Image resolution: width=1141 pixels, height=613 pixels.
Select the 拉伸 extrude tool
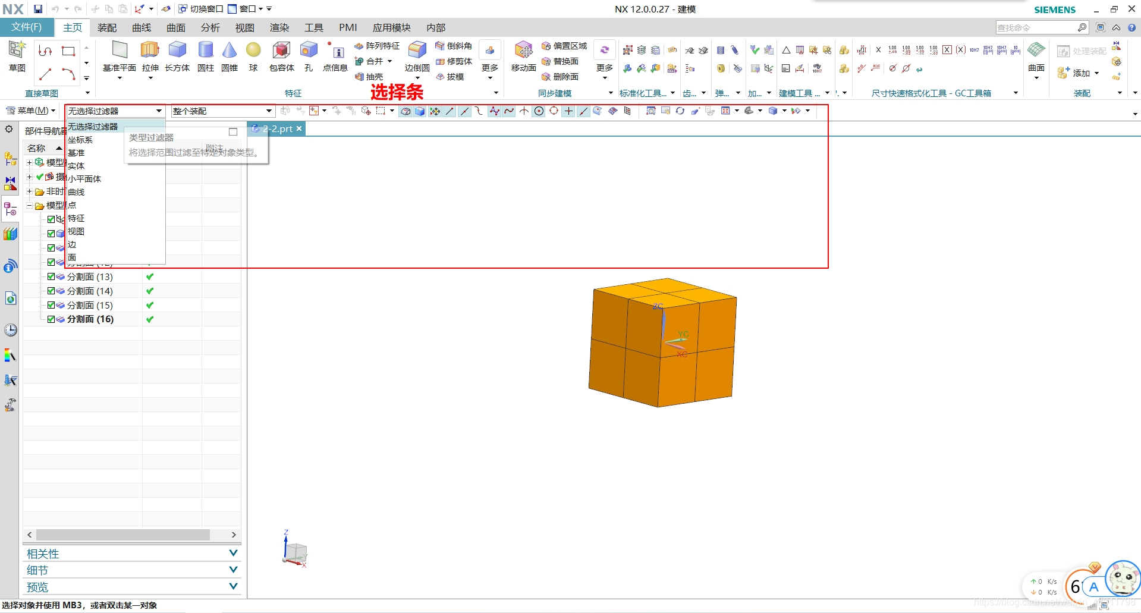pos(150,56)
